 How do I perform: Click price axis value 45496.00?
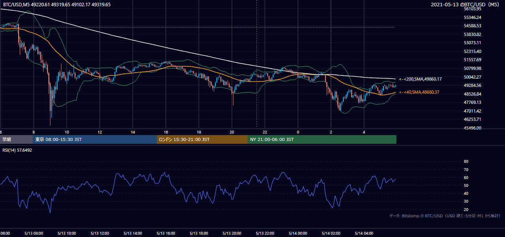point(472,128)
